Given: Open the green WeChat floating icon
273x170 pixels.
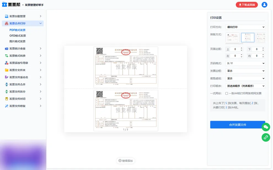Looking at the screenshot, I should [266, 127].
